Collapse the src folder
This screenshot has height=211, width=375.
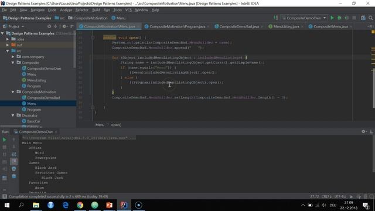pyautogui.click(x=8, y=51)
